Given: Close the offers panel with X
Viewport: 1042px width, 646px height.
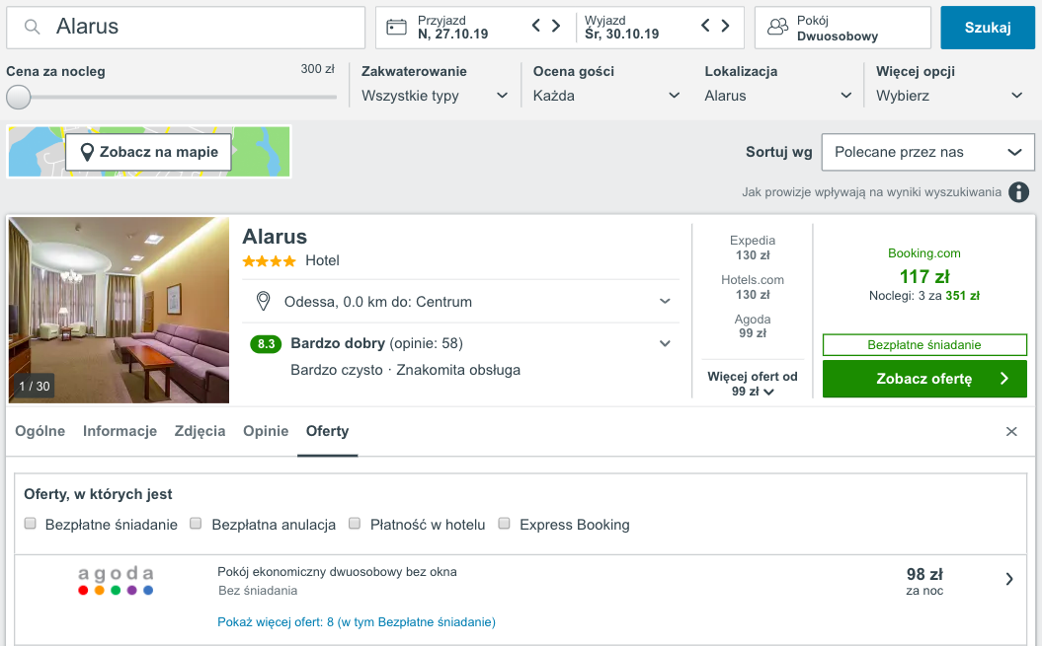Looking at the screenshot, I should pyautogui.click(x=1011, y=432).
